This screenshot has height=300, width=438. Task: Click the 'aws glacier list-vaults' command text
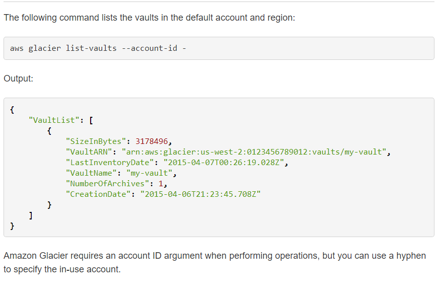63,48
